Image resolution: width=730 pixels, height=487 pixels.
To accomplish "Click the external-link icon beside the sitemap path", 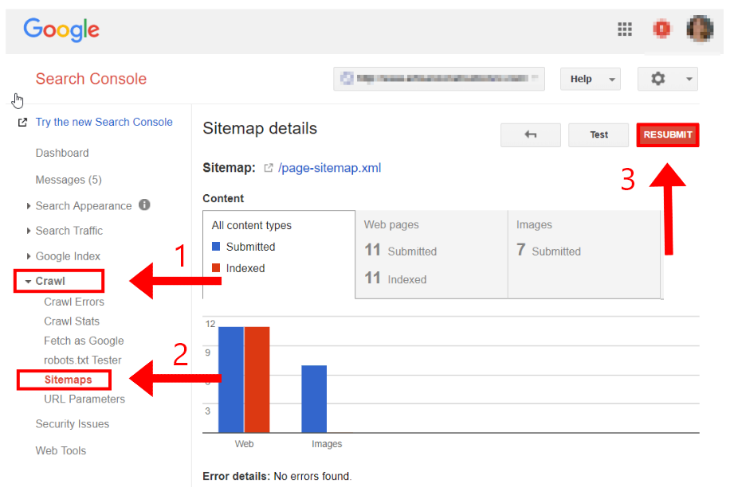I will [268, 168].
